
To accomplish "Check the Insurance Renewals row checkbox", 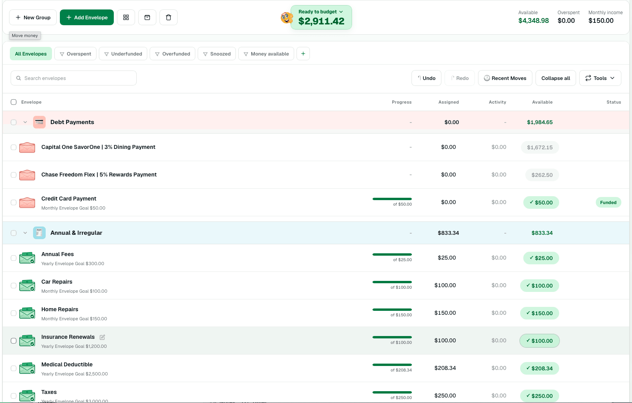I will [x=13, y=341].
